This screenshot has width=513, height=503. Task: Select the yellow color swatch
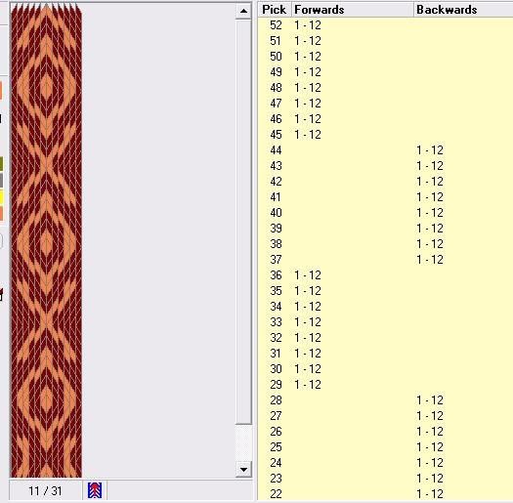point(1,196)
